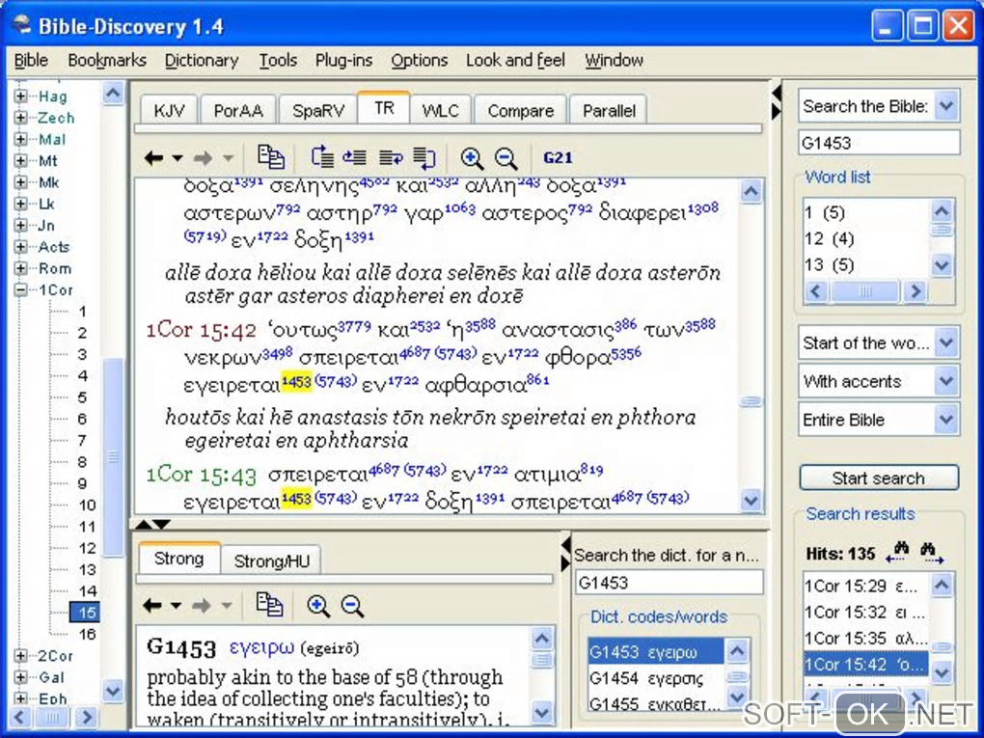984x738 pixels.
Task: Collapse the 1Cor book node
Action: click(20, 290)
